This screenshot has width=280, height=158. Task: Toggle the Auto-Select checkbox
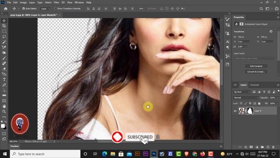24,9
